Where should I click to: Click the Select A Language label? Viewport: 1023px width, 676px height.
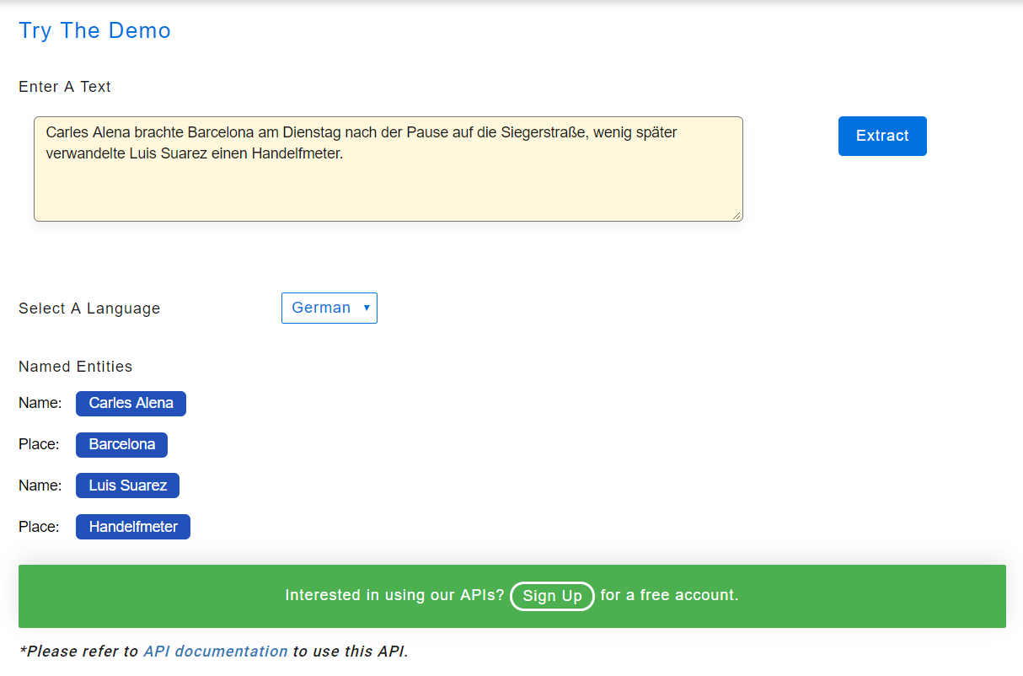click(88, 308)
